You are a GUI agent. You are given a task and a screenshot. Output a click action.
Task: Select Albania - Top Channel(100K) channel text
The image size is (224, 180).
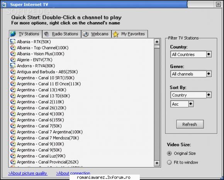click(43, 48)
